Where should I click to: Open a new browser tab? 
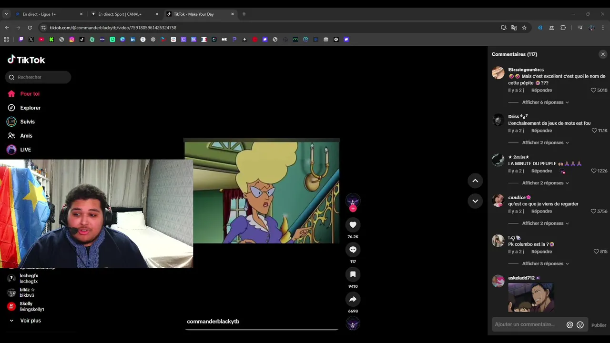244,14
